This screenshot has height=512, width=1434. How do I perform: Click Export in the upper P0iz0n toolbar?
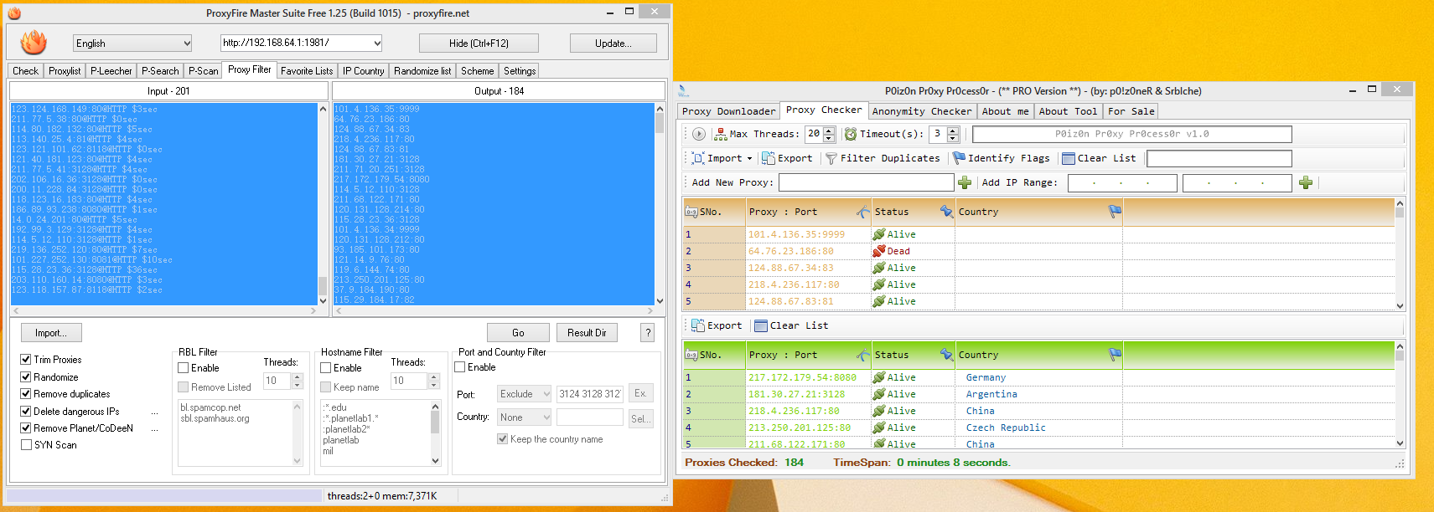click(787, 158)
